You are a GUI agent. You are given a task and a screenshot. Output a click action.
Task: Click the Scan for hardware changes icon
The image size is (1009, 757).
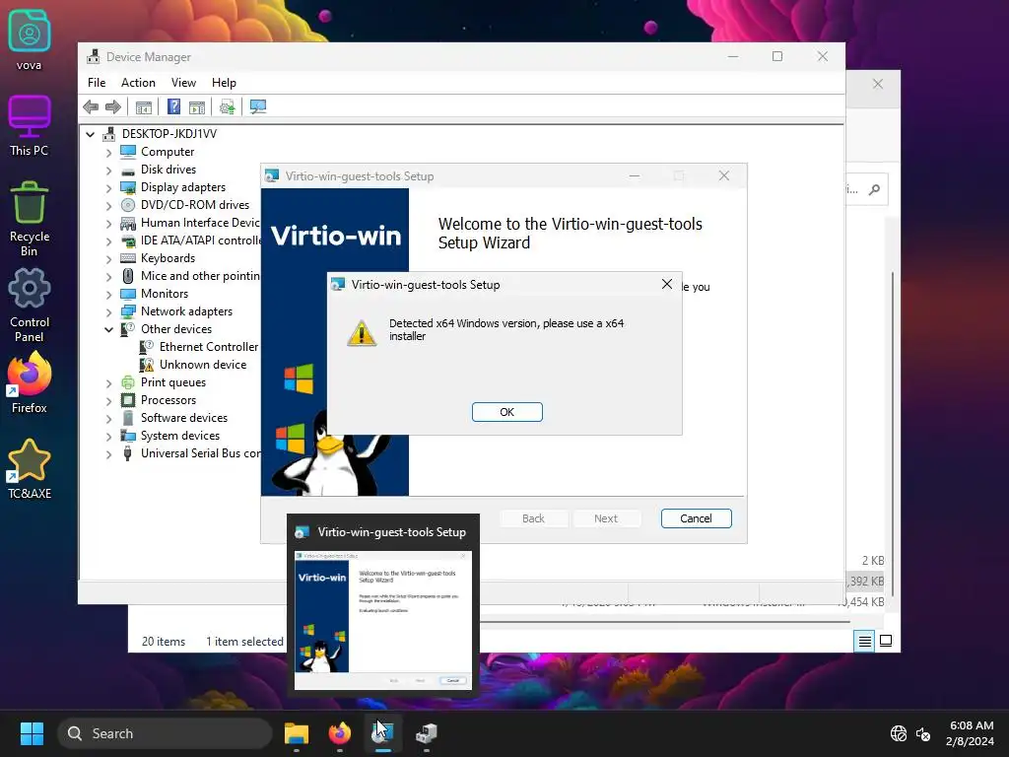(258, 106)
